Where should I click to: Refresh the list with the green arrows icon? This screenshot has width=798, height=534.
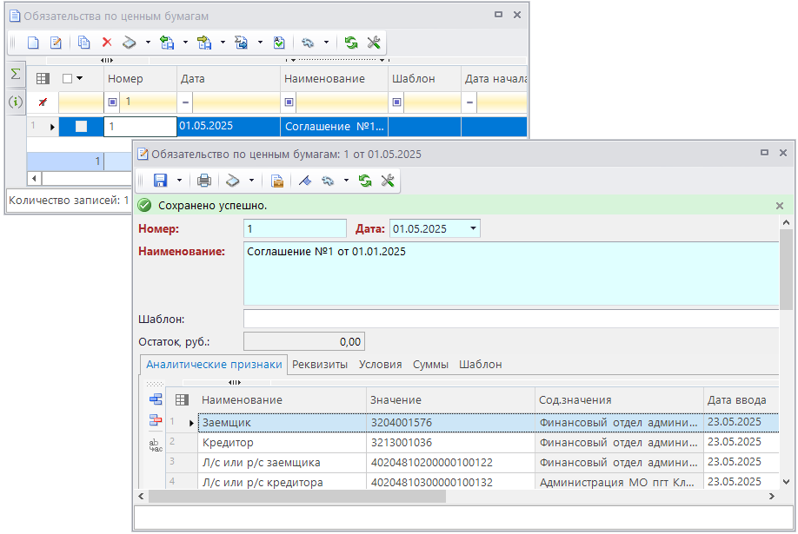[x=351, y=42]
